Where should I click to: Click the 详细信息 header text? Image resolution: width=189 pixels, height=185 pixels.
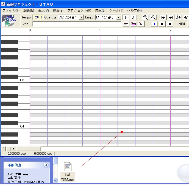click(14, 165)
